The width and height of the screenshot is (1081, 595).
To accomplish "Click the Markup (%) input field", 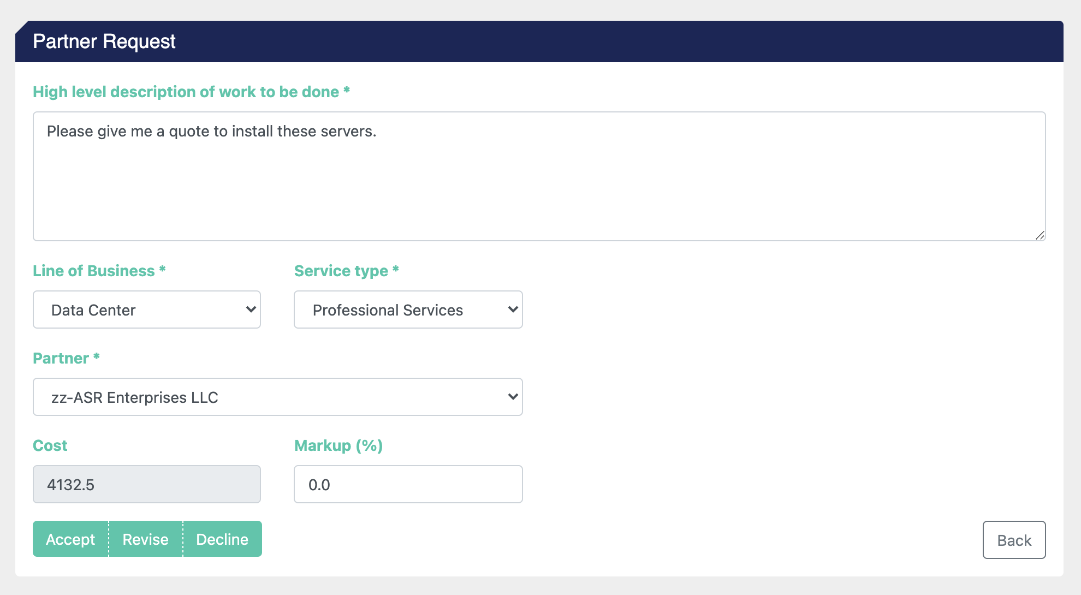I will pos(408,484).
